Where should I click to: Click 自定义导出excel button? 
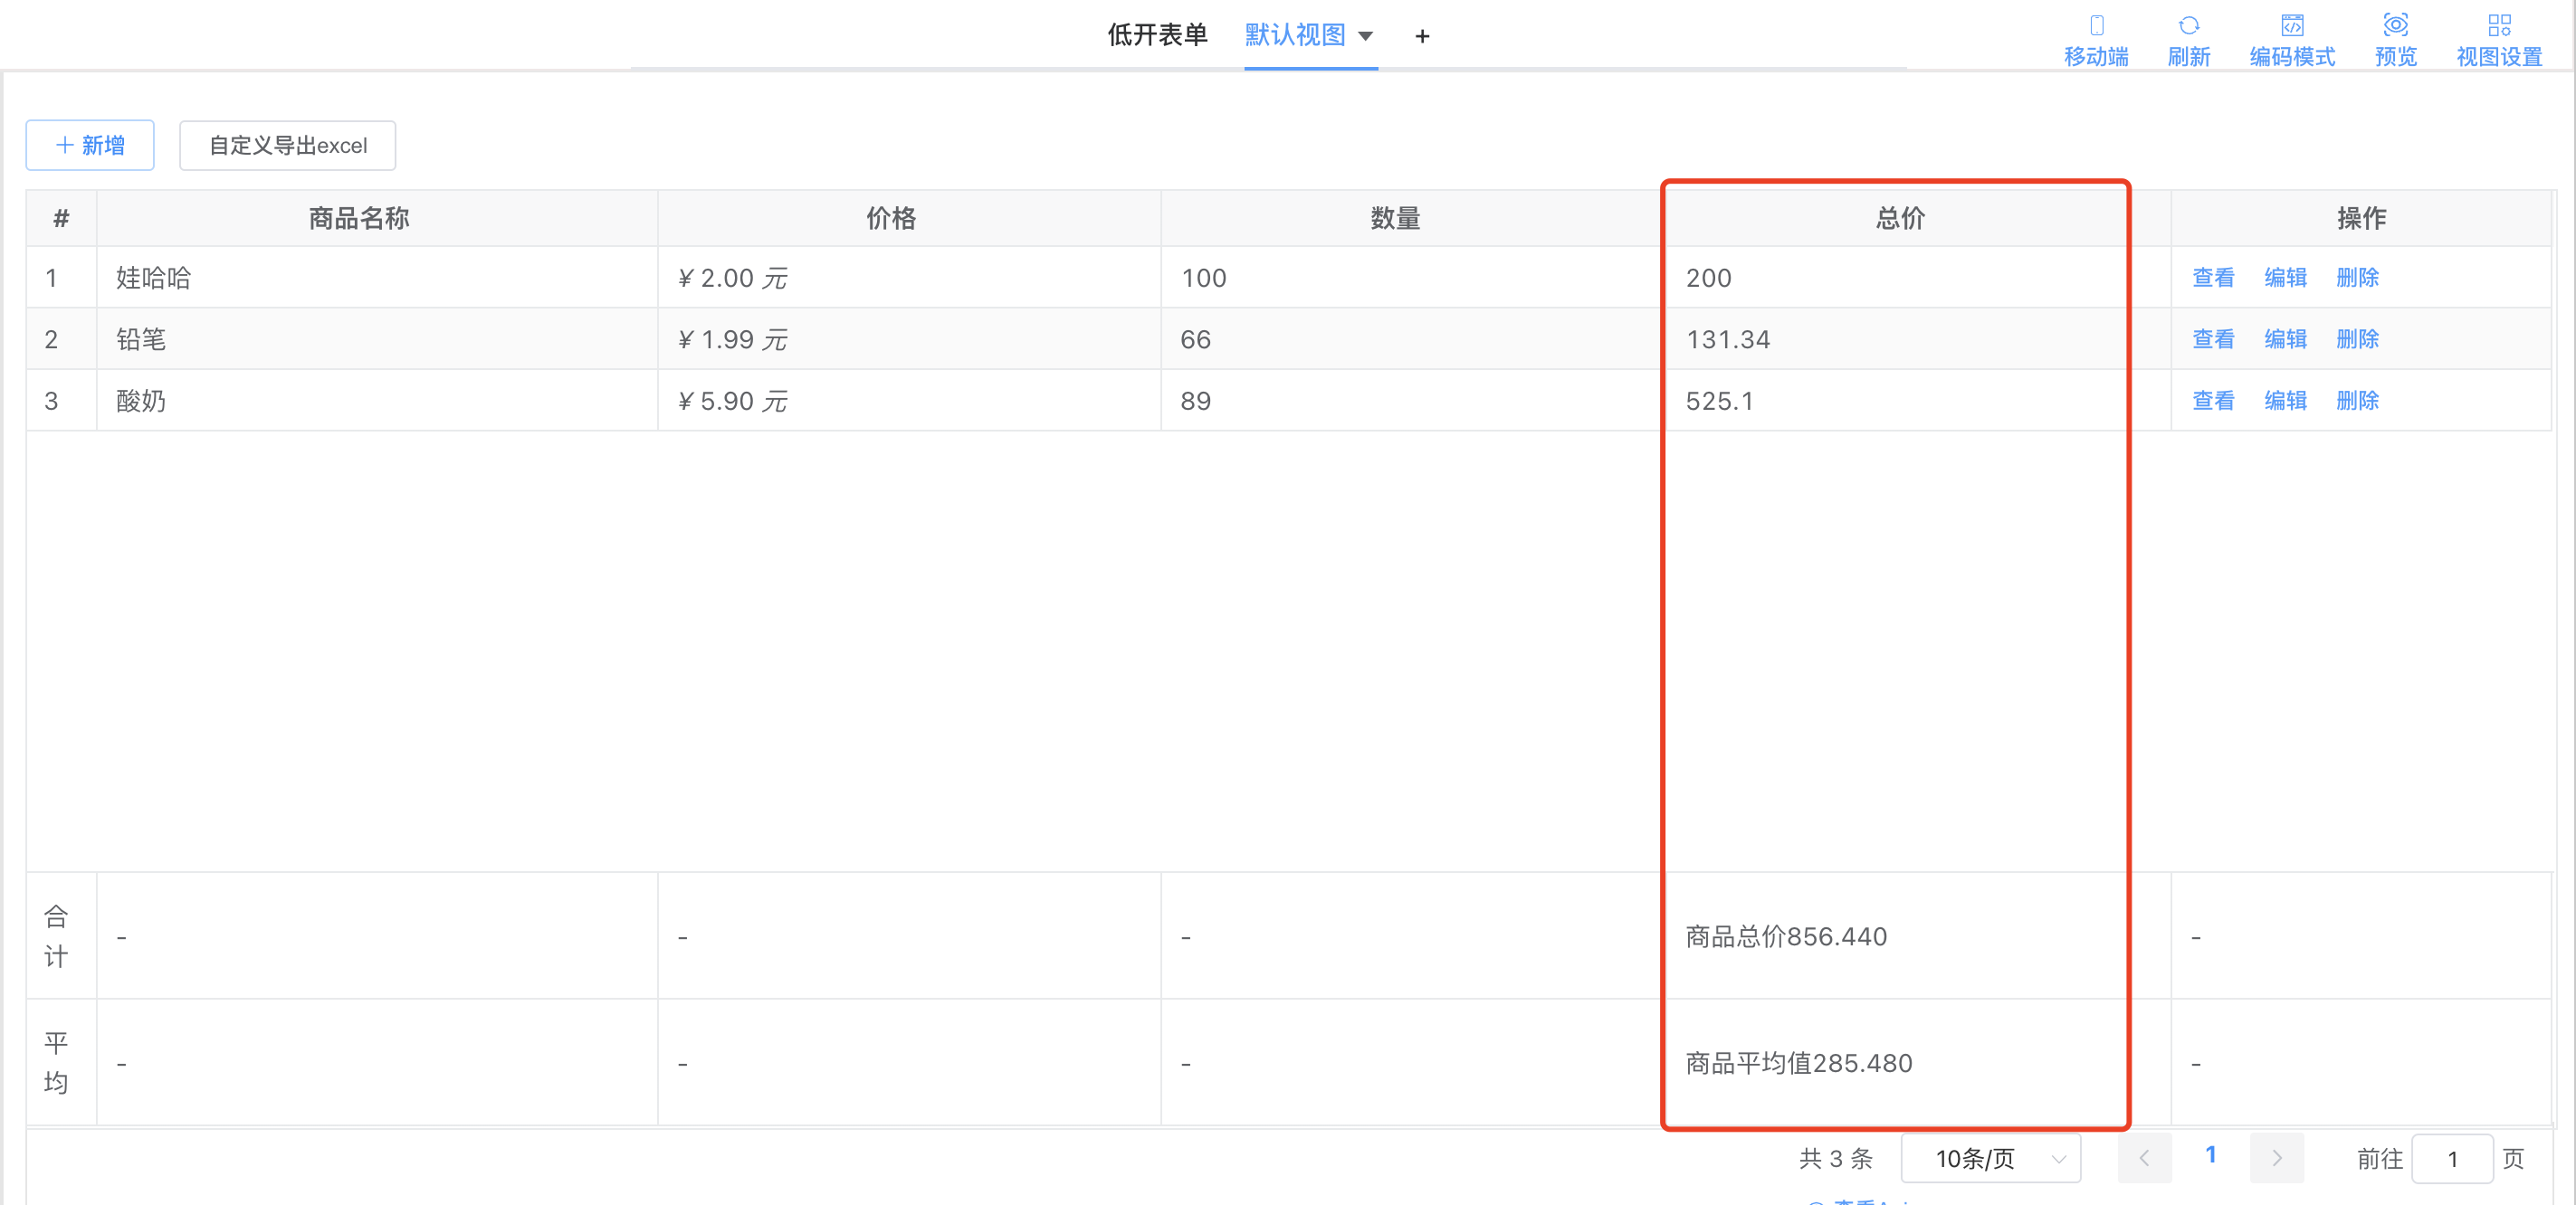click(287, 145)
